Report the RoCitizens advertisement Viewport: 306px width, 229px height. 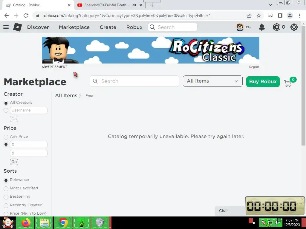(x=254, y=67)
